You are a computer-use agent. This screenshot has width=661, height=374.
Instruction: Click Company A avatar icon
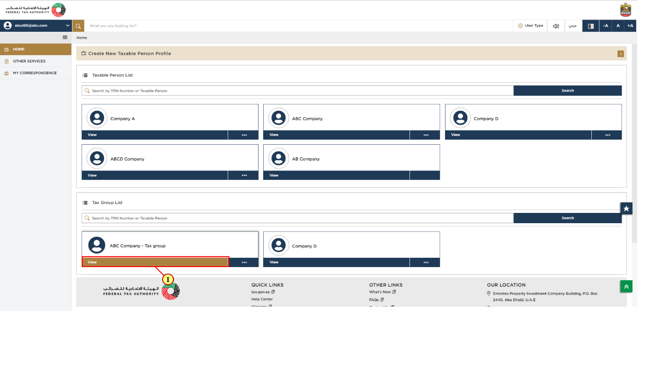point(97,118)
